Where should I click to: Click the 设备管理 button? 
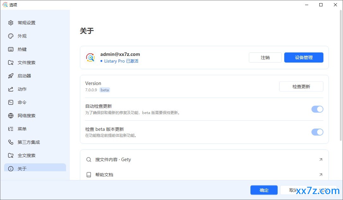pos(304,58)
